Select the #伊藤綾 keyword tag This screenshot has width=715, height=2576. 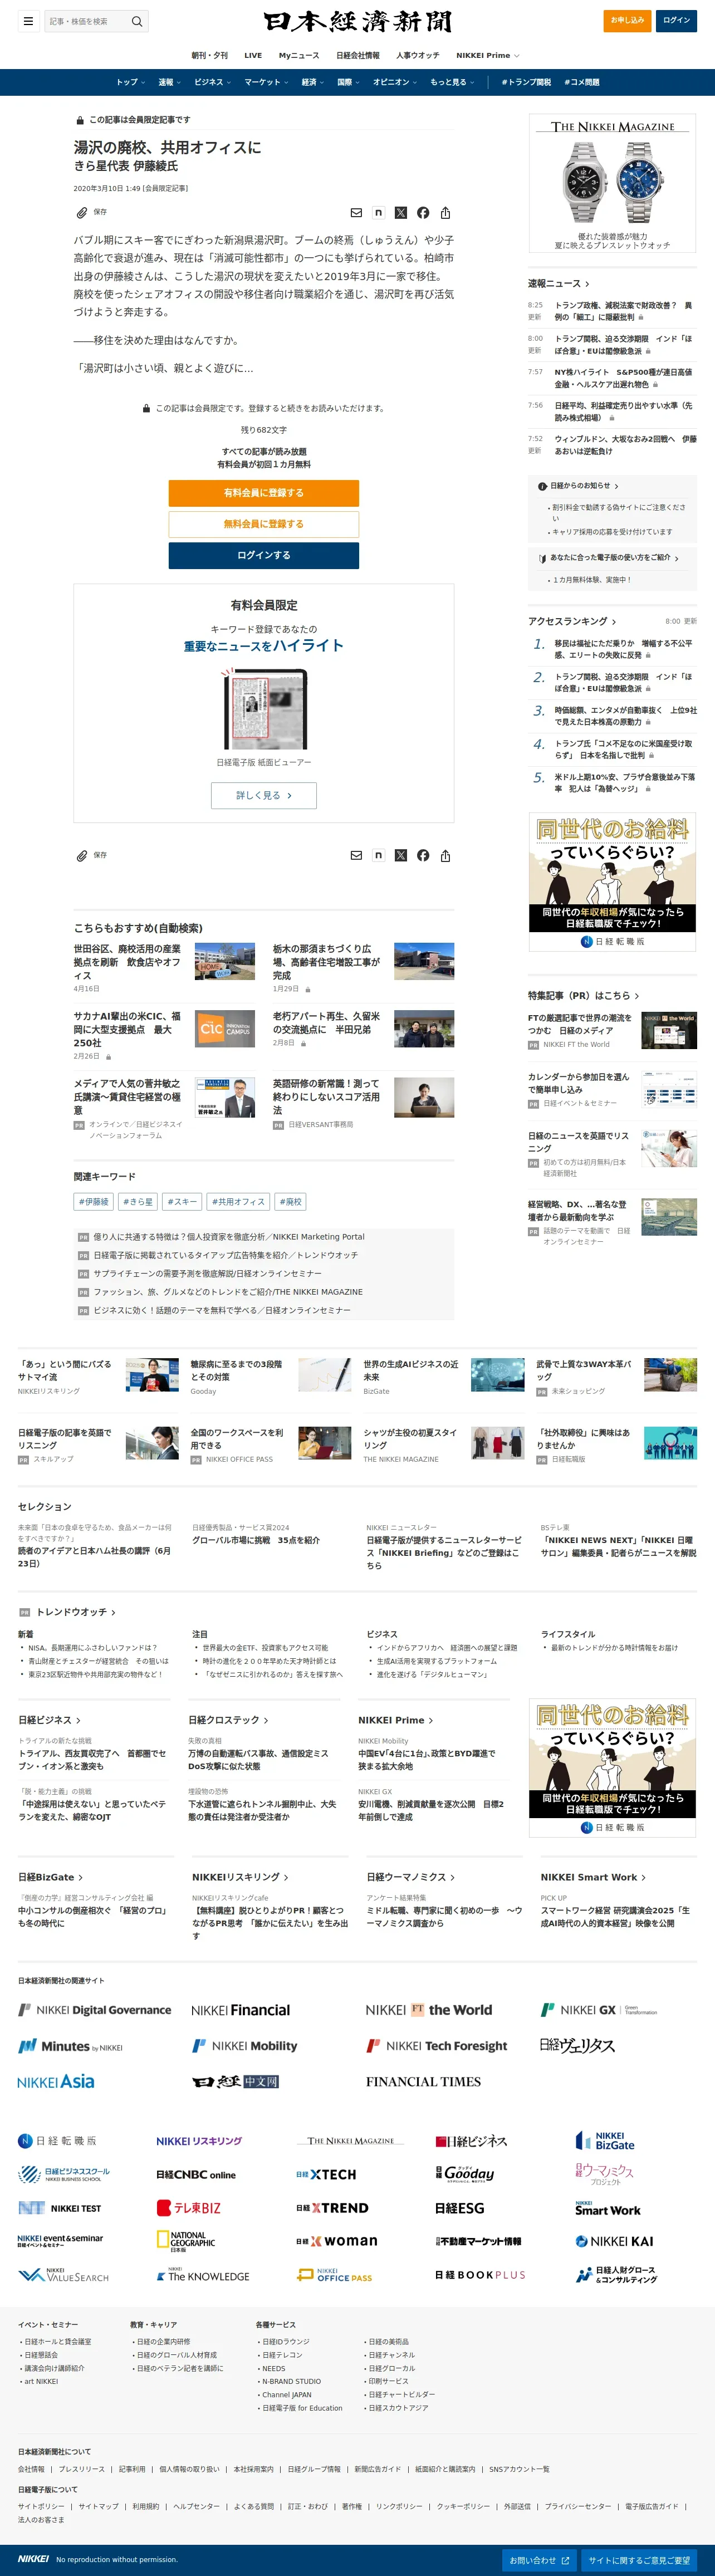94,1202
